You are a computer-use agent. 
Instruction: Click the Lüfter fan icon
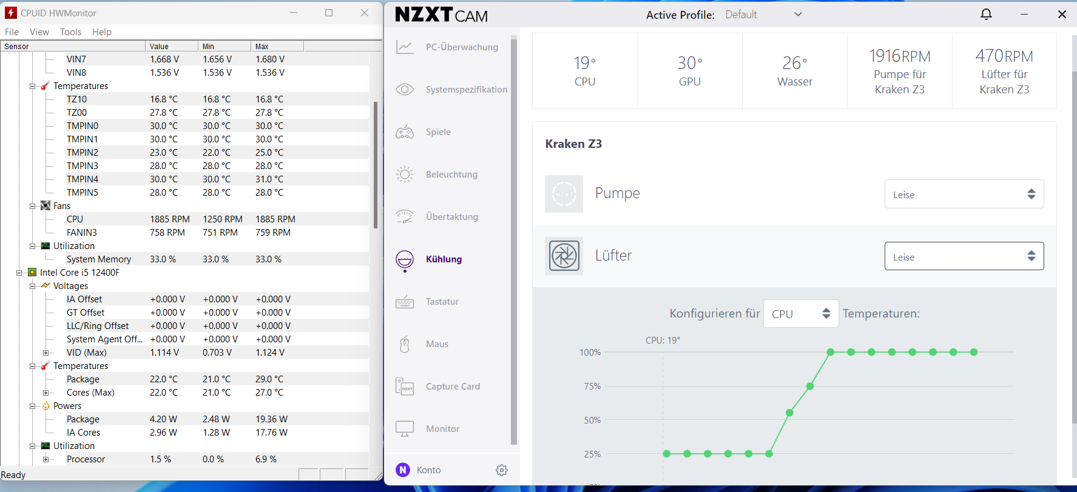click(564, 256)
